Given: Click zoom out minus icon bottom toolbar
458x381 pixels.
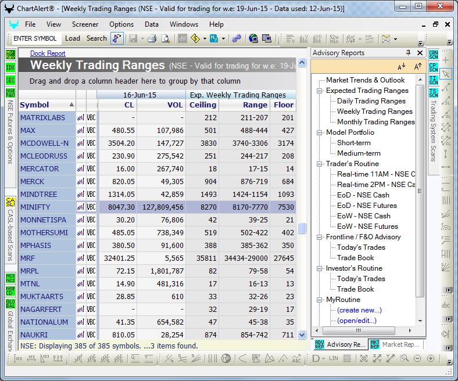Looking at the screenshot, I should coord(417,358).
